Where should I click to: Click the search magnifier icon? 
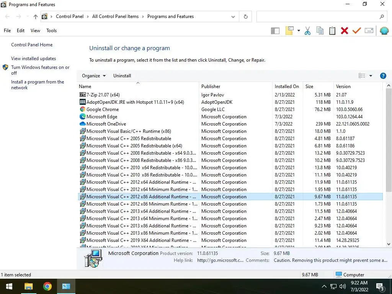pyautogui.click(x=382, y=17)
